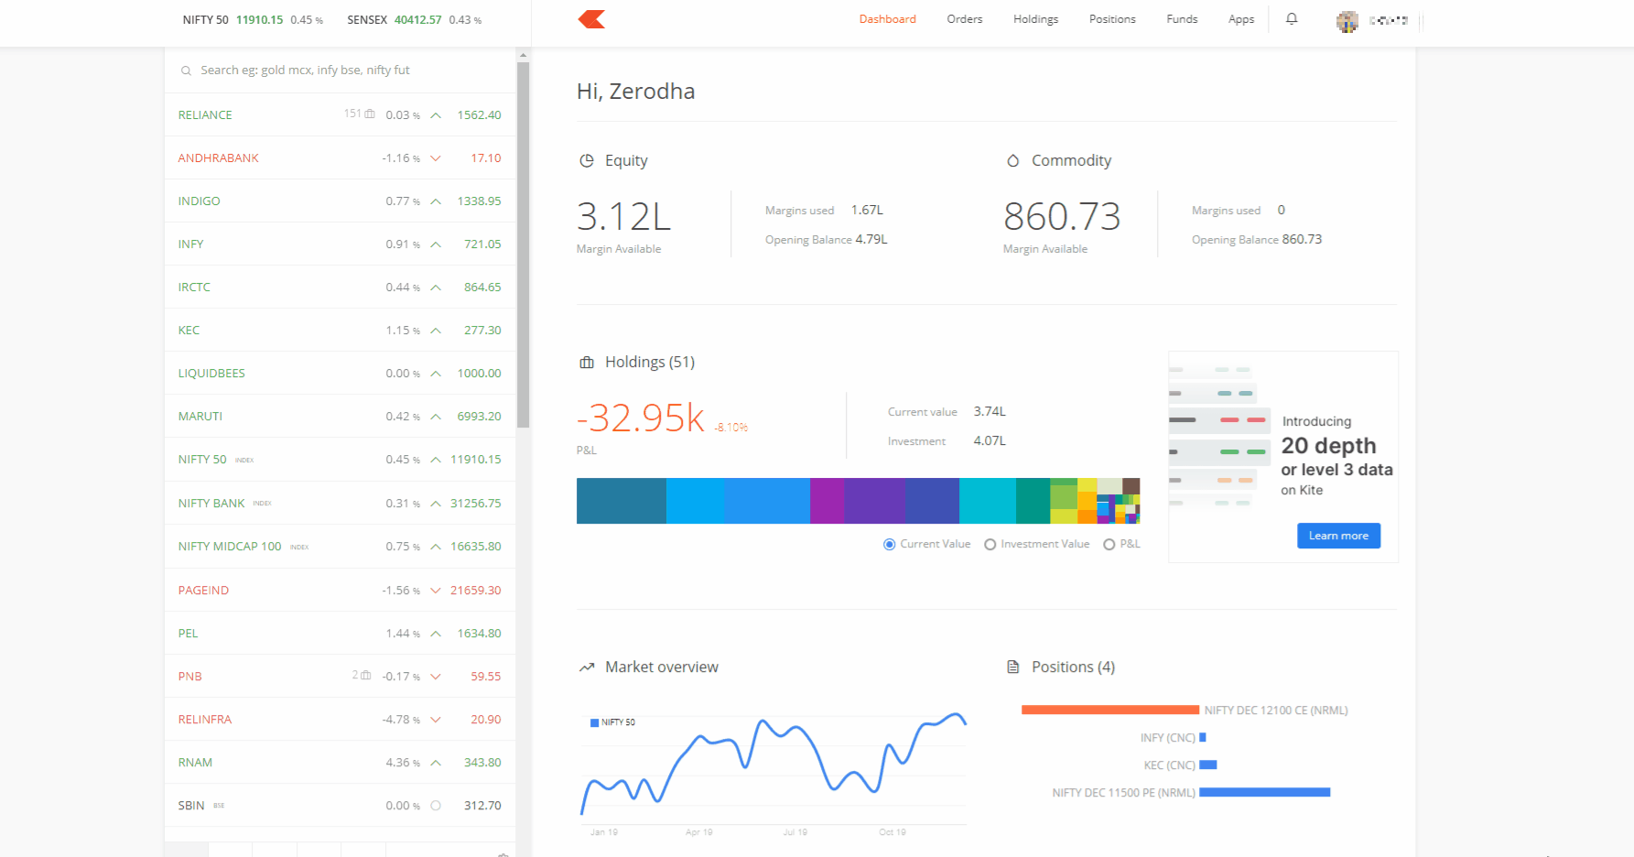Click the Equity pie chart icon
Screen dimensions: 1634x857
587,160
